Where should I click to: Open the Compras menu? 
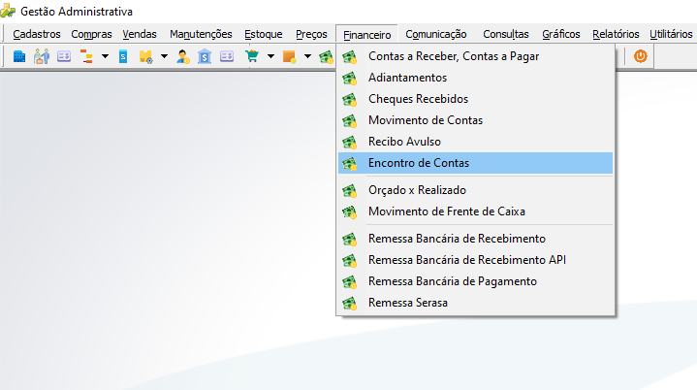click(91, 34)
